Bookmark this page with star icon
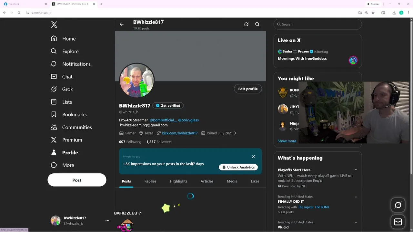This screenshot has width=413, height=232. coord(373,13)
